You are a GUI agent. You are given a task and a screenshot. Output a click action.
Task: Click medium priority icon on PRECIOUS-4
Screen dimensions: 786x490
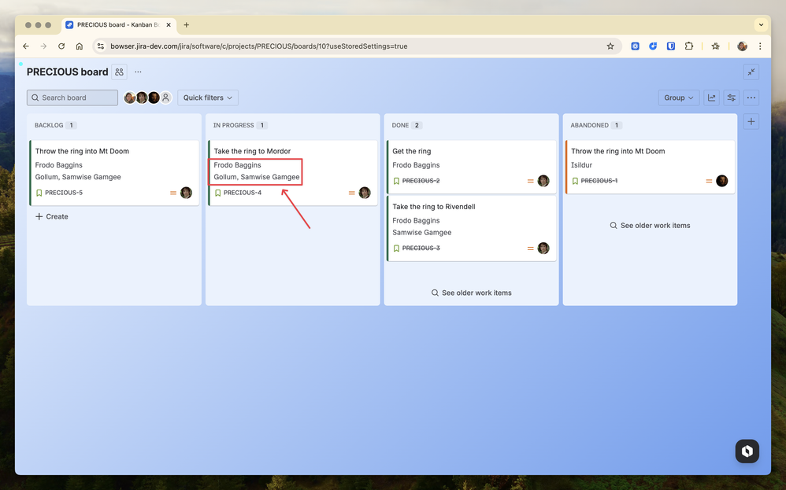[352, 193]
